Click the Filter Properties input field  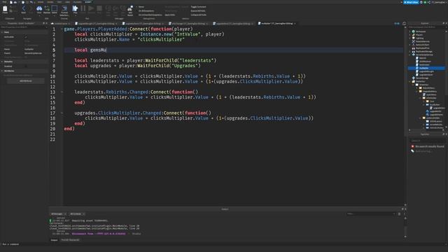23,27
